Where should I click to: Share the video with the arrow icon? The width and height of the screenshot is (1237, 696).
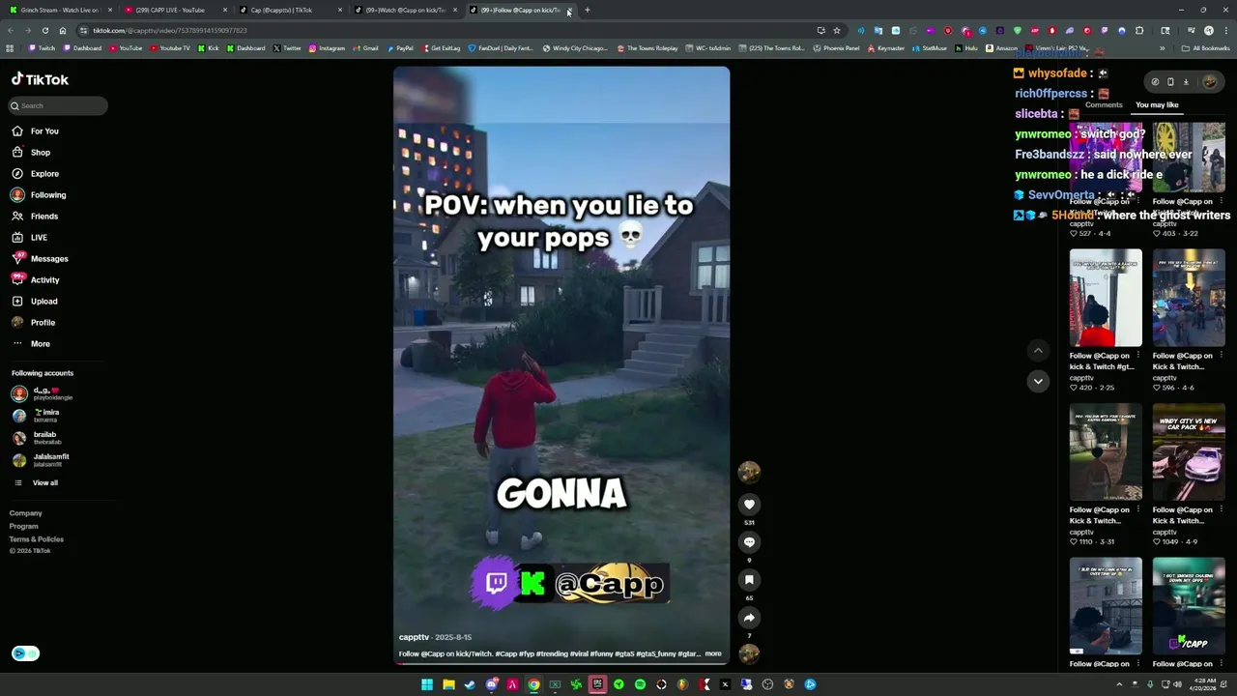pos(749,618)
